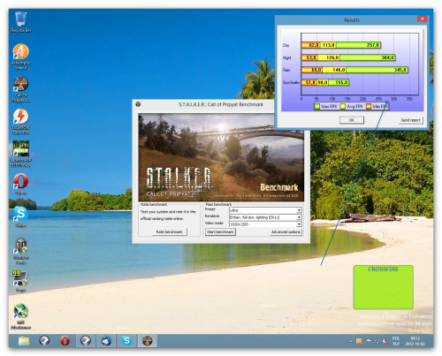Image resolution: width=442 pixels, height=356 pixels.
Task: Click the SunShafts row label in the Results chart
Action: [291, 82]
